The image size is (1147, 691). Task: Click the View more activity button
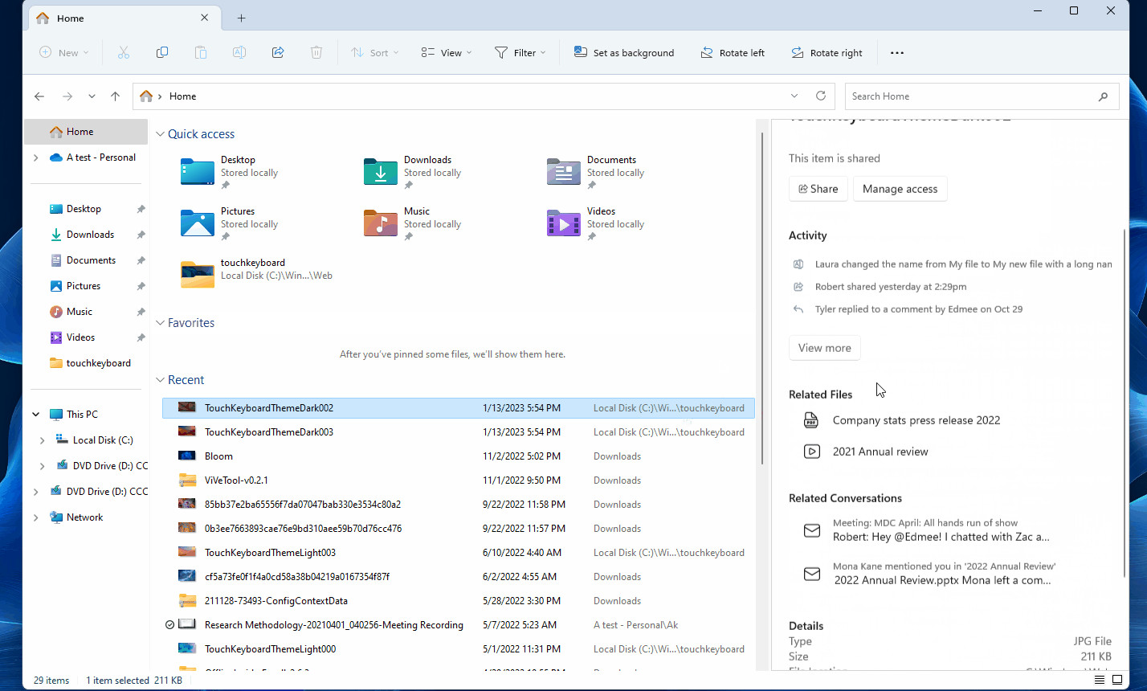pyautogui.click(x=824, y=348)
